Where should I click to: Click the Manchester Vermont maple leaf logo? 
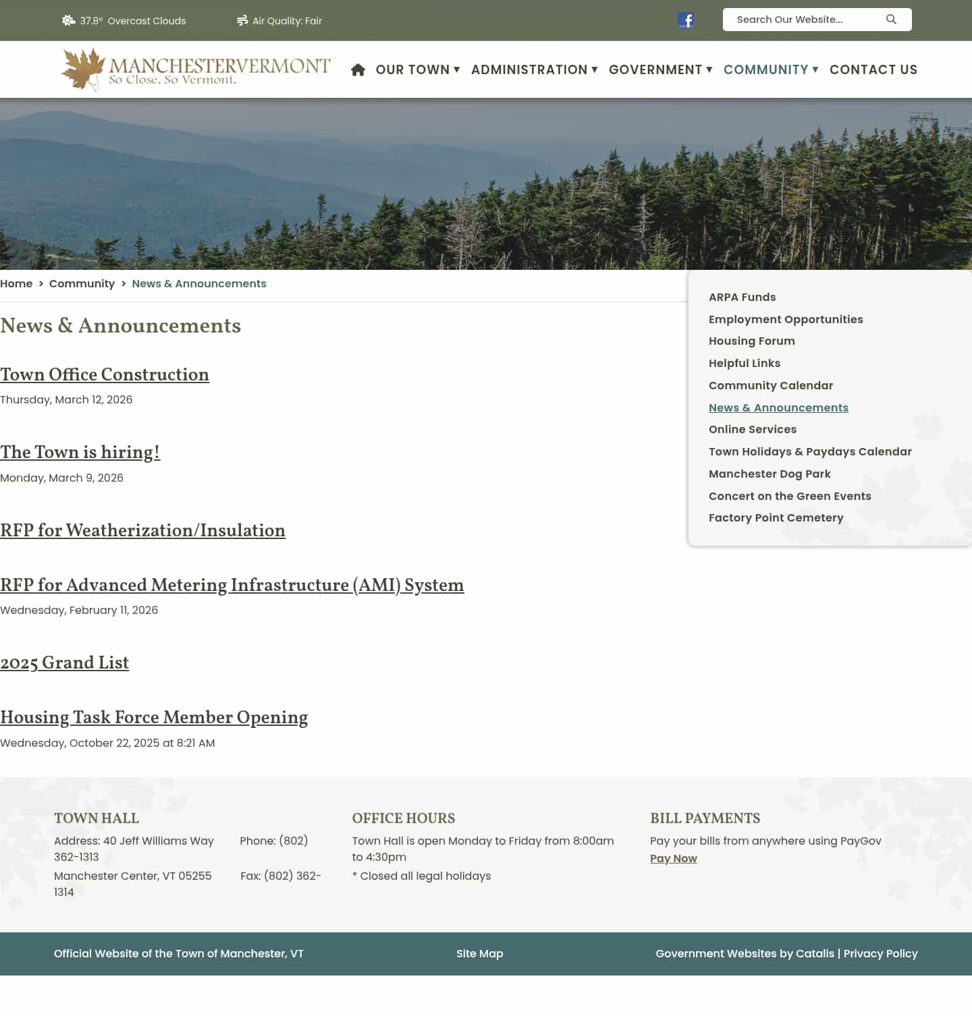tap(80, 68)
